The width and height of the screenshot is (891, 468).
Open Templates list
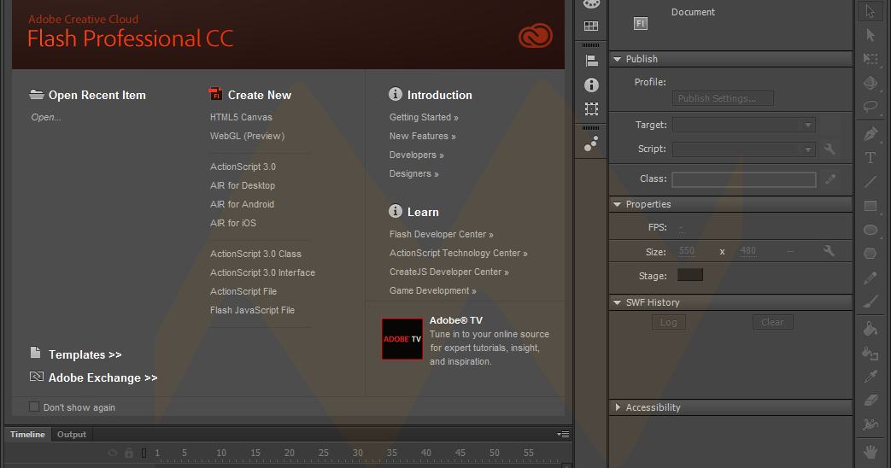point(85,354)
